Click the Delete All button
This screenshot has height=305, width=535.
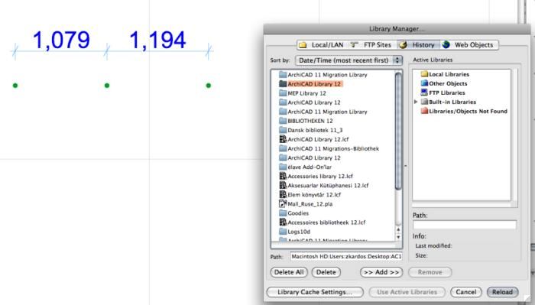(289, 272)
